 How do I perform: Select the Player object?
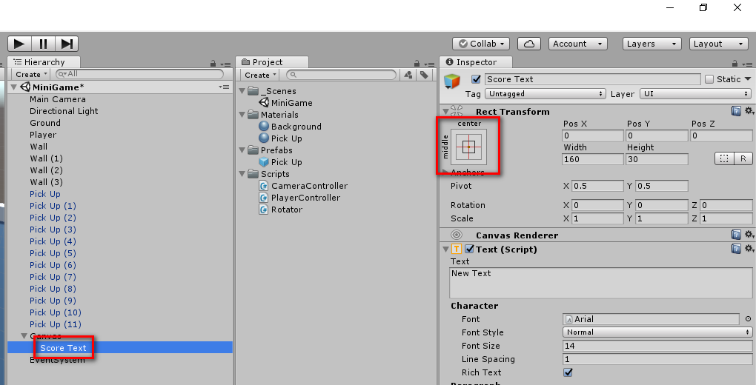coord(43,135)
